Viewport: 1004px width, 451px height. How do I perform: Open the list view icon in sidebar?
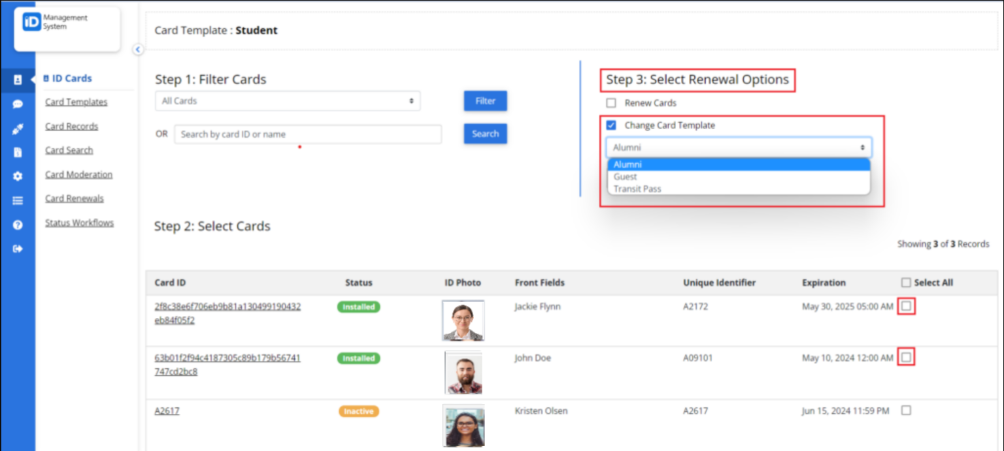click(x=18, y=200)
